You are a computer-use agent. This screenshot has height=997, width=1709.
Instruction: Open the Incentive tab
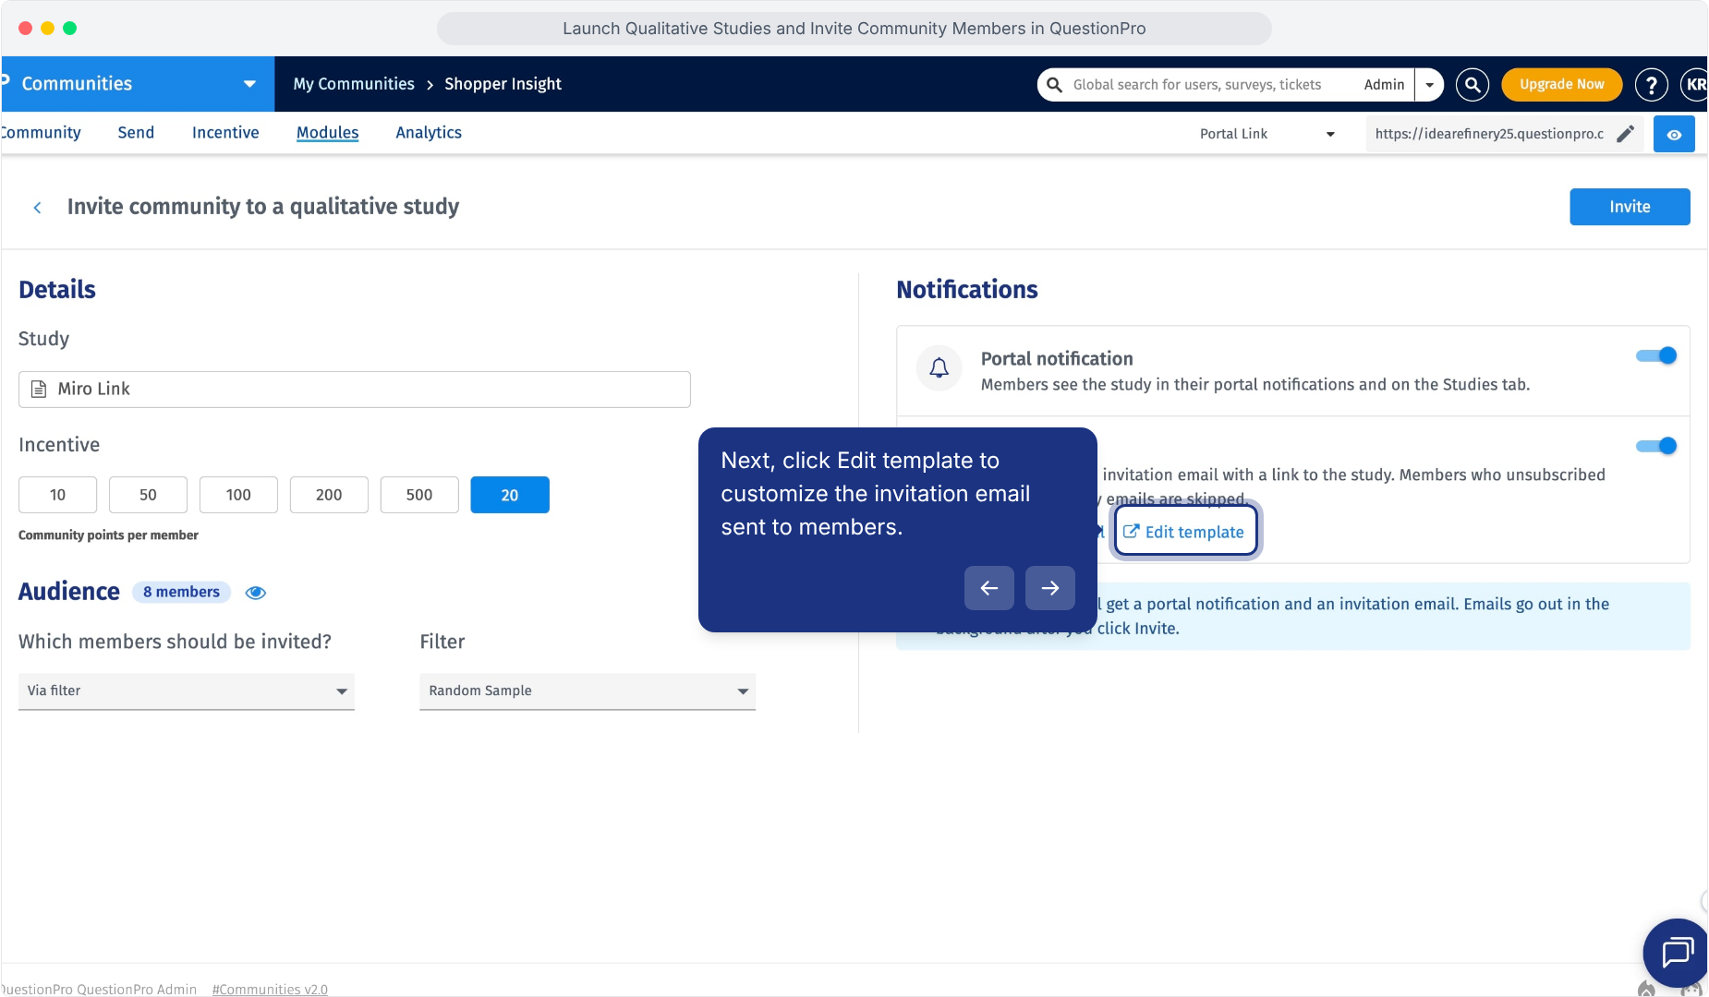[225, 132]
